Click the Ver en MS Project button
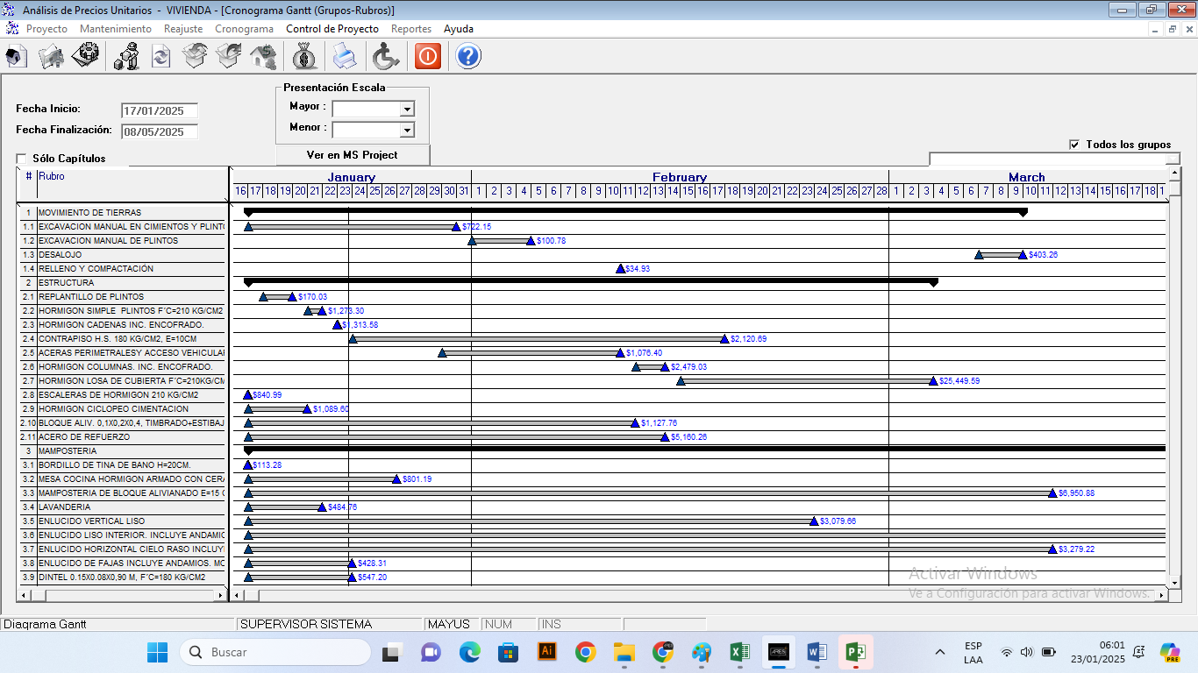Image resolution: width=1198 pixels, height=673 pixels. (353, 155)
